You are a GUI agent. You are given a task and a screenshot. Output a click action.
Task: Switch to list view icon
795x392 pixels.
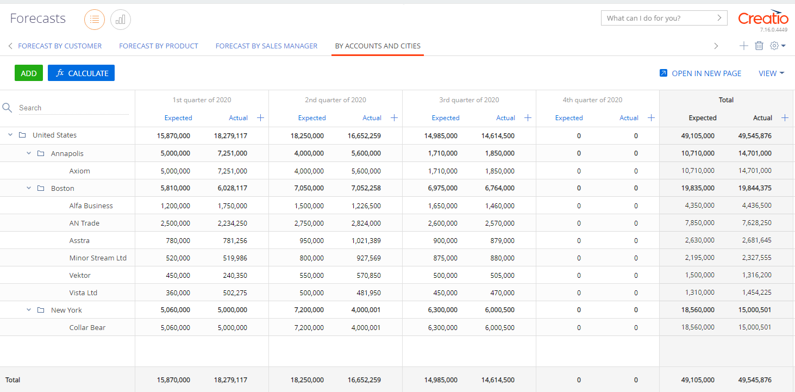point(95,20)
